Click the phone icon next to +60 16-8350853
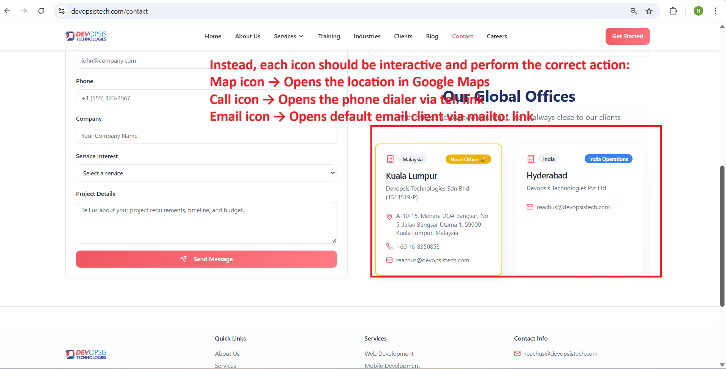The image size is (726, 369). coord(389,246)
